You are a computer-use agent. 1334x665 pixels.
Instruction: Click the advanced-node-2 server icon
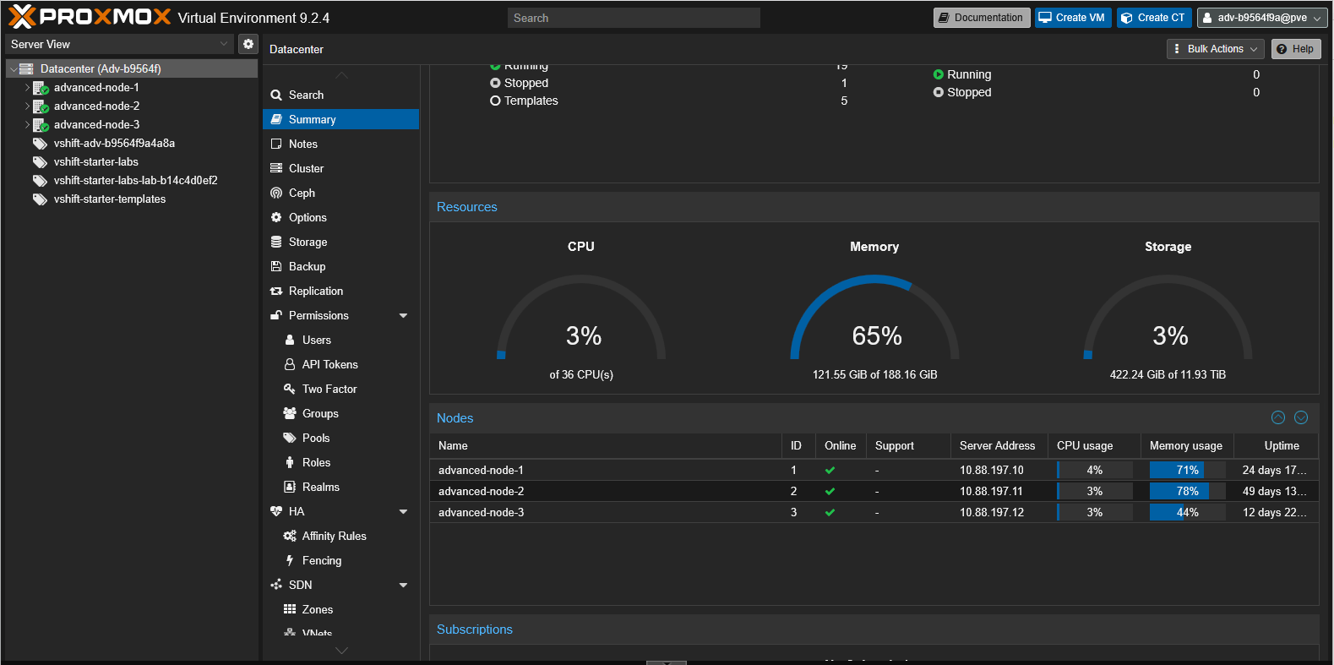pyautogui.click(x=41, y=106)
